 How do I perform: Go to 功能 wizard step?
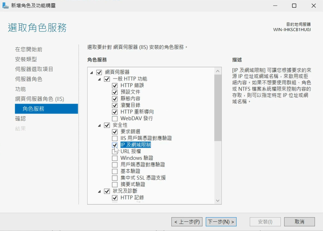pyautogui.click(x=21, y=89)
